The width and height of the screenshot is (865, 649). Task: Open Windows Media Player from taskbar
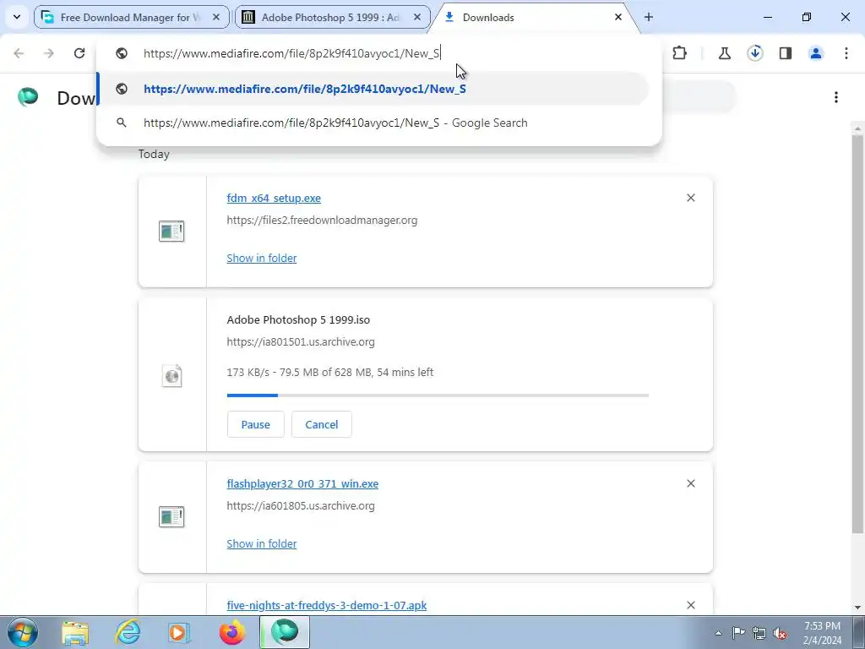[179, 632]
